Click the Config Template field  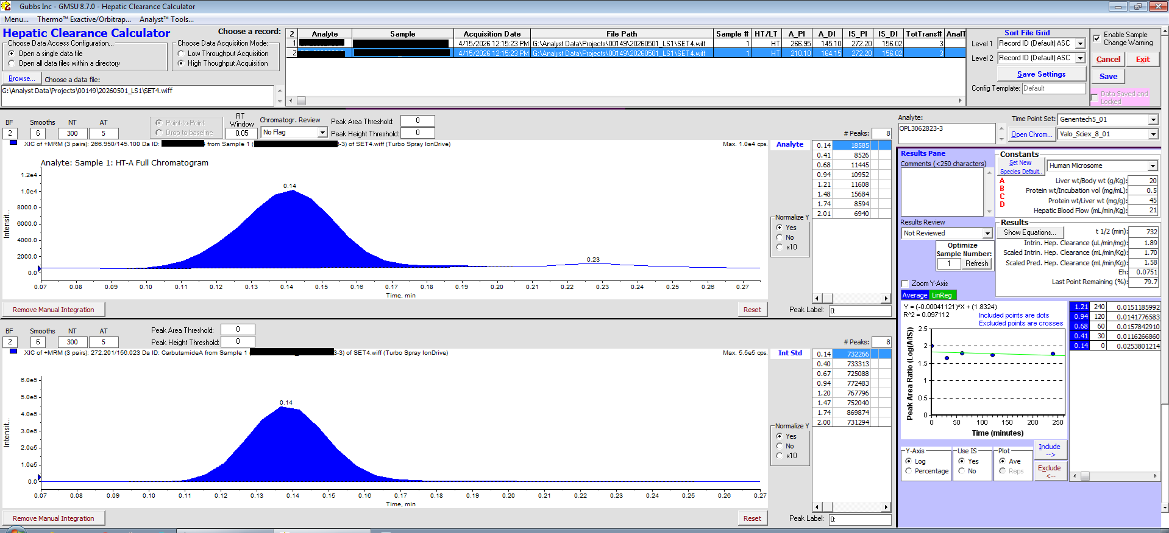coord(1054,88)
